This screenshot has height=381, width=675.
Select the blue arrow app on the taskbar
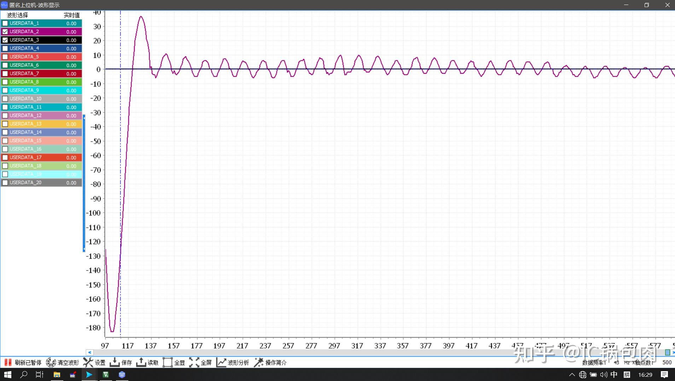click(x=89, y=375)
